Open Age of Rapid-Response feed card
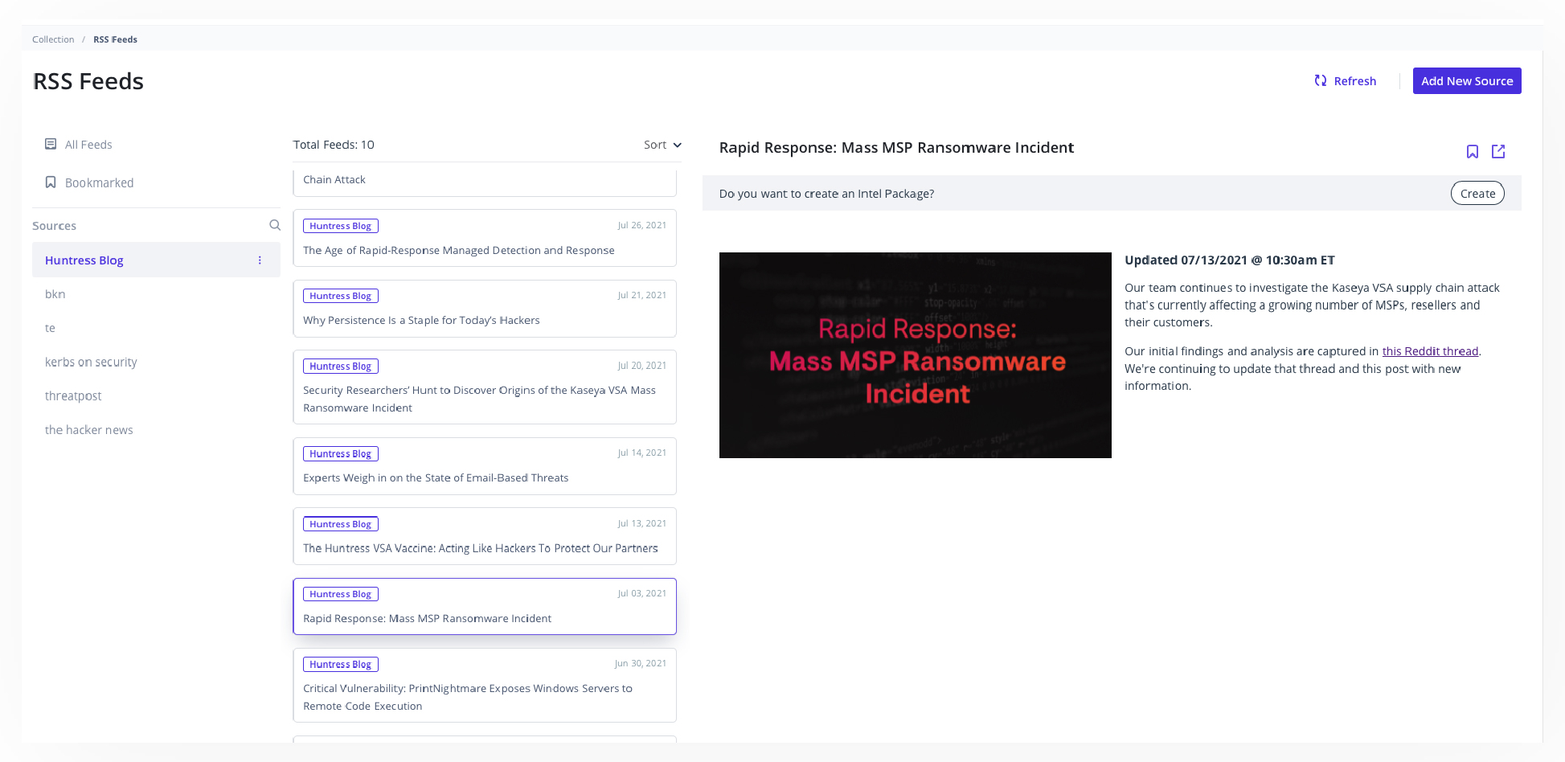This screenshot has height=762, width=1565. pos(485,238)
